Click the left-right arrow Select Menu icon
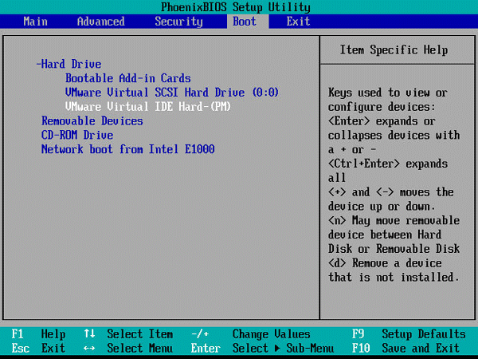This screenshot has width=478, height=359. [x=90, y=348]
